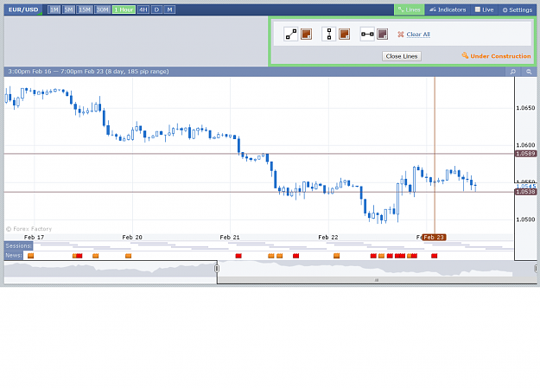
Task: Switch to 15M timeframe
Action: click(85, 10)
